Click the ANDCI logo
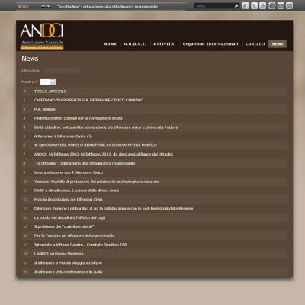 (42, 36)
